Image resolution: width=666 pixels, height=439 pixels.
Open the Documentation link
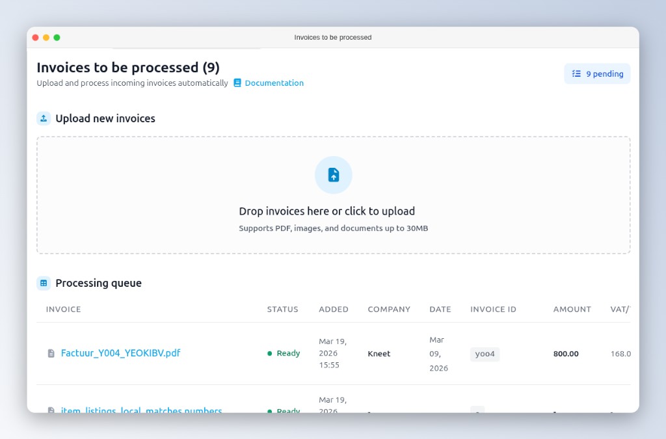pos(274,83)
